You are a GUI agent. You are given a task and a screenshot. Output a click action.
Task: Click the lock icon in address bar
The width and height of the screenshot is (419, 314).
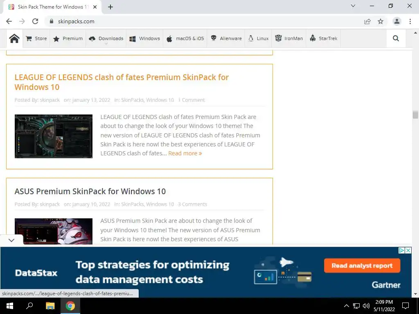52,21
